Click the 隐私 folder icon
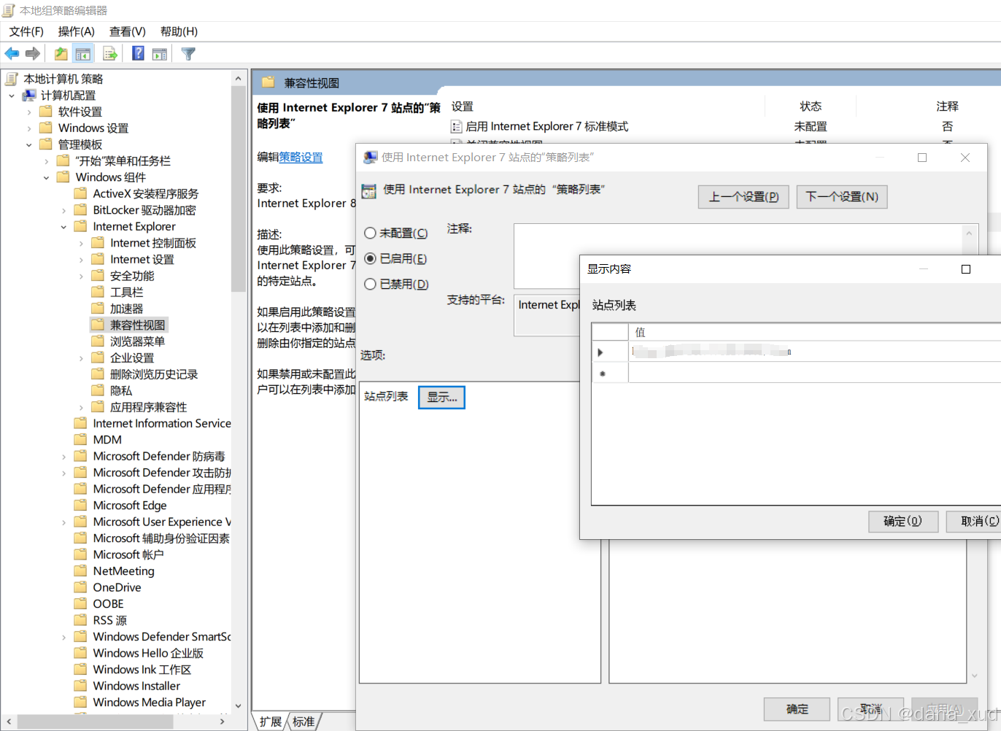Screen dimensions: 1001x731 [x=98, y=390]
